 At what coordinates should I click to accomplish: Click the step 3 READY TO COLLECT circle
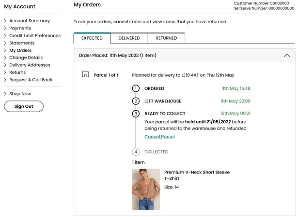click(x=136, y=114)
